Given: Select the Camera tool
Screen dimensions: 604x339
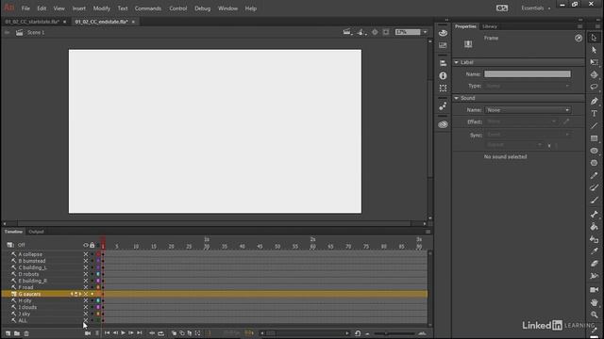Looking at the screenshot, I should [594, 290].
